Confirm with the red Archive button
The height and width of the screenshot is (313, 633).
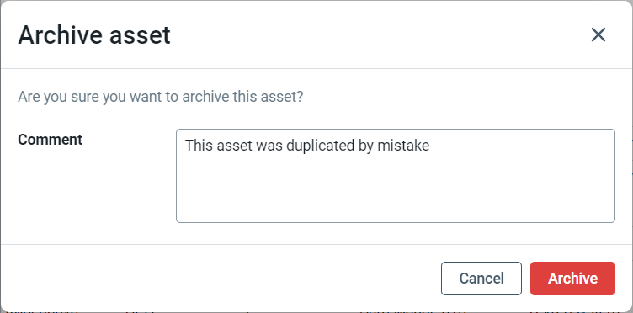[572, 279]
